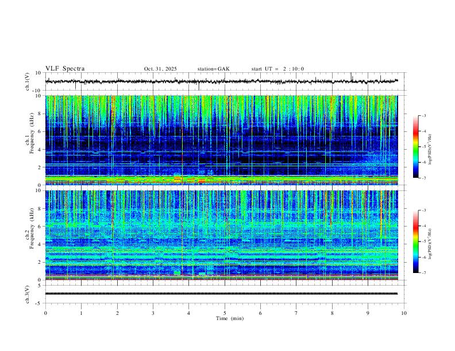The width and height of the screenshot is (455, 351).
Task: Click the "station=GAK" label
Action: pos(213,69)
